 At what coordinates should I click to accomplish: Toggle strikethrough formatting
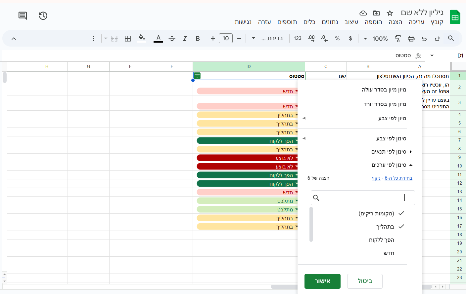coord(172,38)
